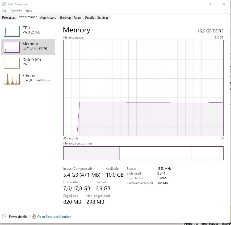Switch to the Processes tab
The image size is (231, 225).
[9, 18]
